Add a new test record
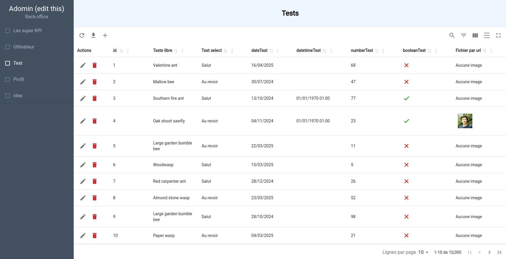 (x=105, y=35)
